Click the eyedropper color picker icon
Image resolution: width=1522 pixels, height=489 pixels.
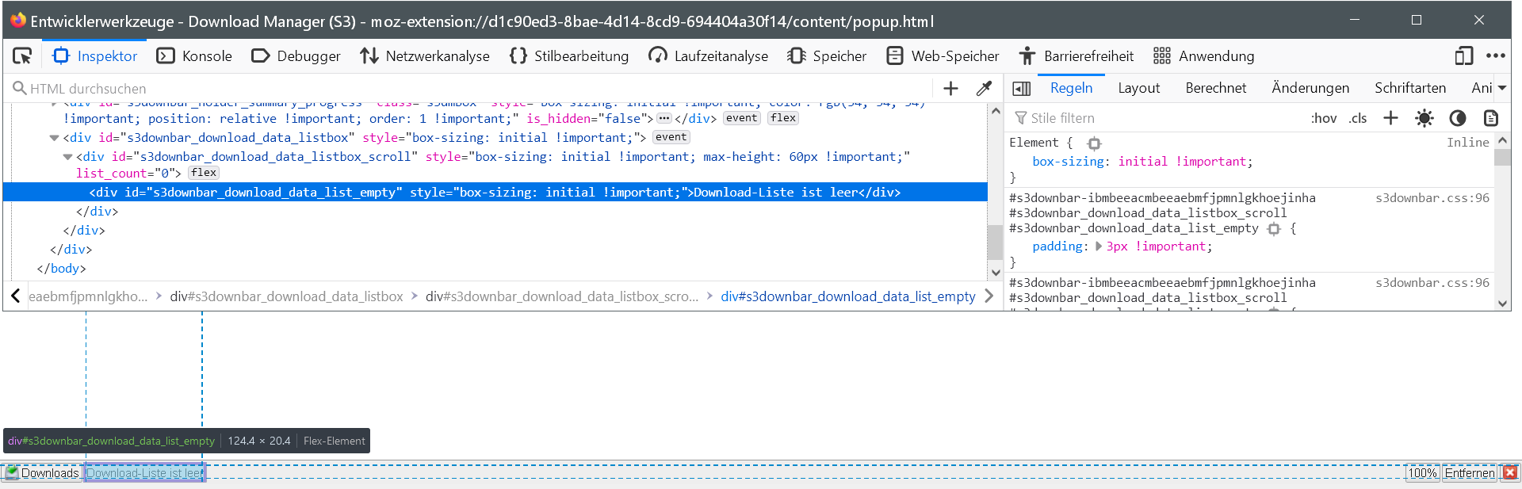click(984, 89)
